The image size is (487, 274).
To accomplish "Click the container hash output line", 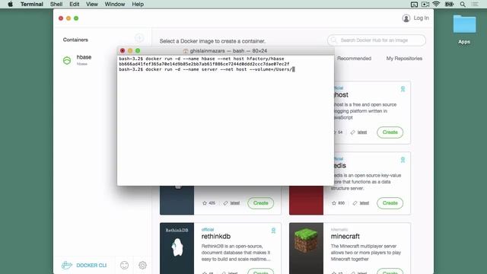I will 204,64.
